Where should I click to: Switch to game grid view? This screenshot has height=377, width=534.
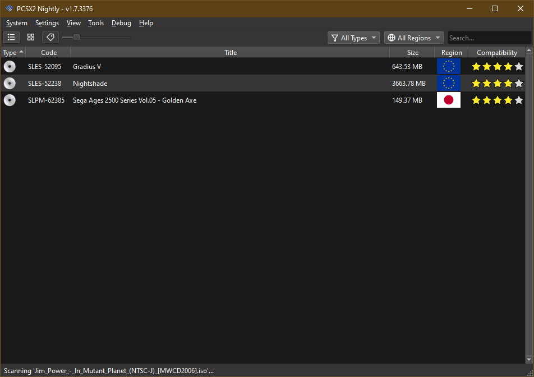[31, 37]
